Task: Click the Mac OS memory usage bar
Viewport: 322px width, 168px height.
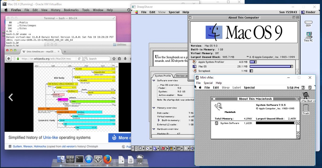Action: [271, 66]
